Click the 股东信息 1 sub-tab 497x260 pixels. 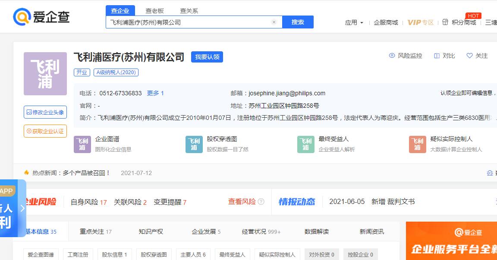click(x=114, y=255)
